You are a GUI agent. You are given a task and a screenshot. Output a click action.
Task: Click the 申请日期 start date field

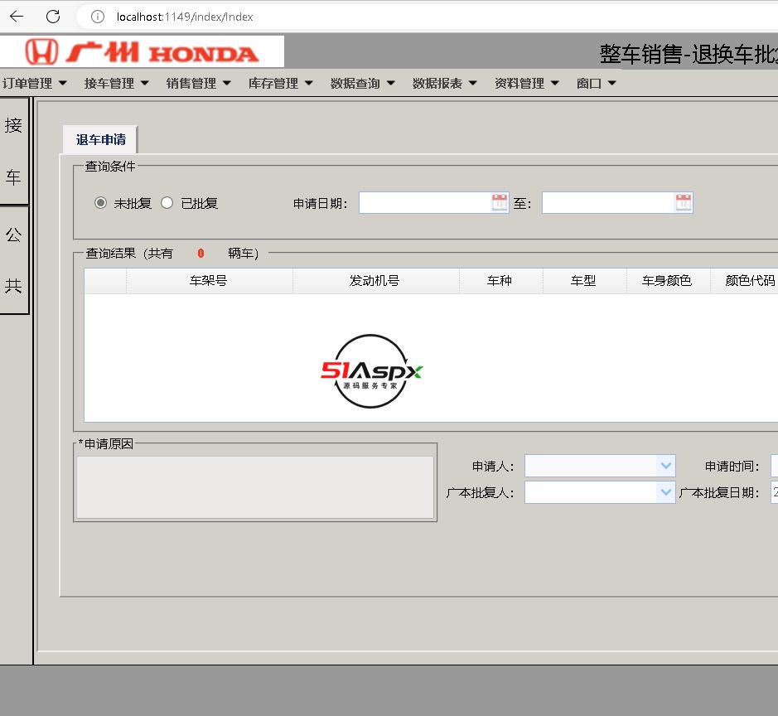pos(425,203)
